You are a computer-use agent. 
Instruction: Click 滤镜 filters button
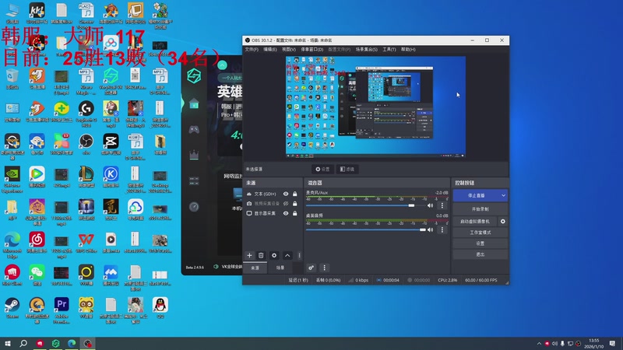tap(347, 169)
